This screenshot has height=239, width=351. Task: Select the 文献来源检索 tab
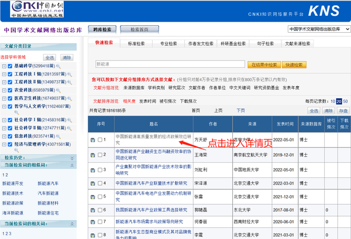tap(298, 44)
